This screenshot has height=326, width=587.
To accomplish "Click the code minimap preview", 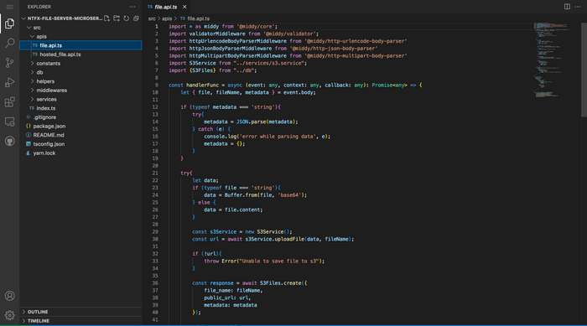I will [x=553, y=60].
